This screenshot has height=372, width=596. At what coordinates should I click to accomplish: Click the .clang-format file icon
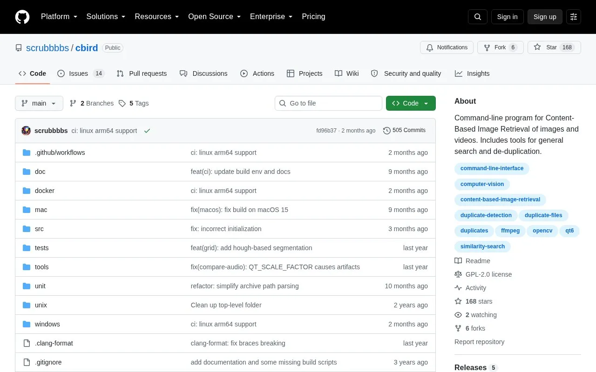pyautogui.click(x=27, y=343)
